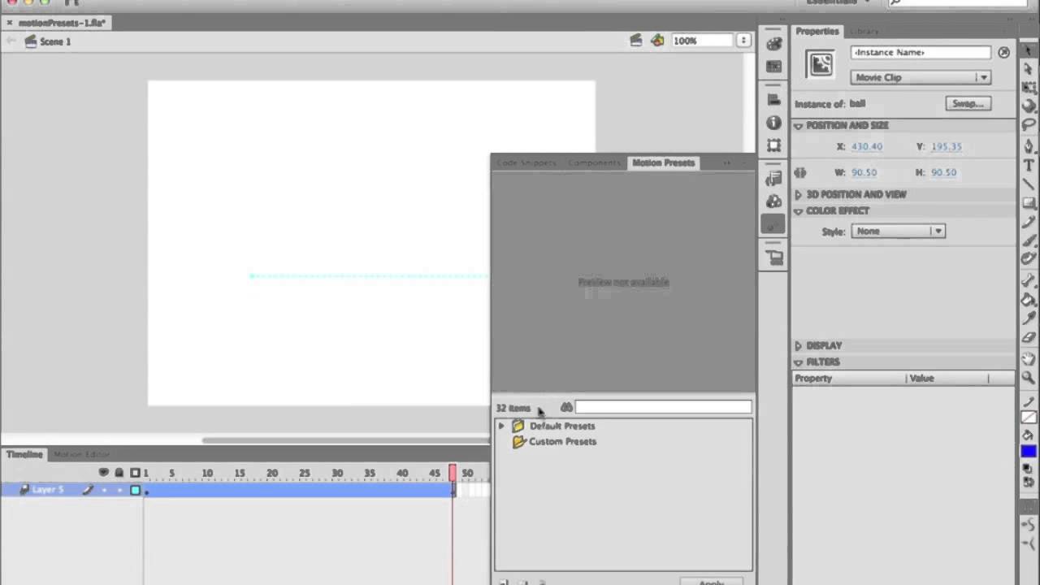
Task: Collapse the Position and Size section
Action: point(799,126)
